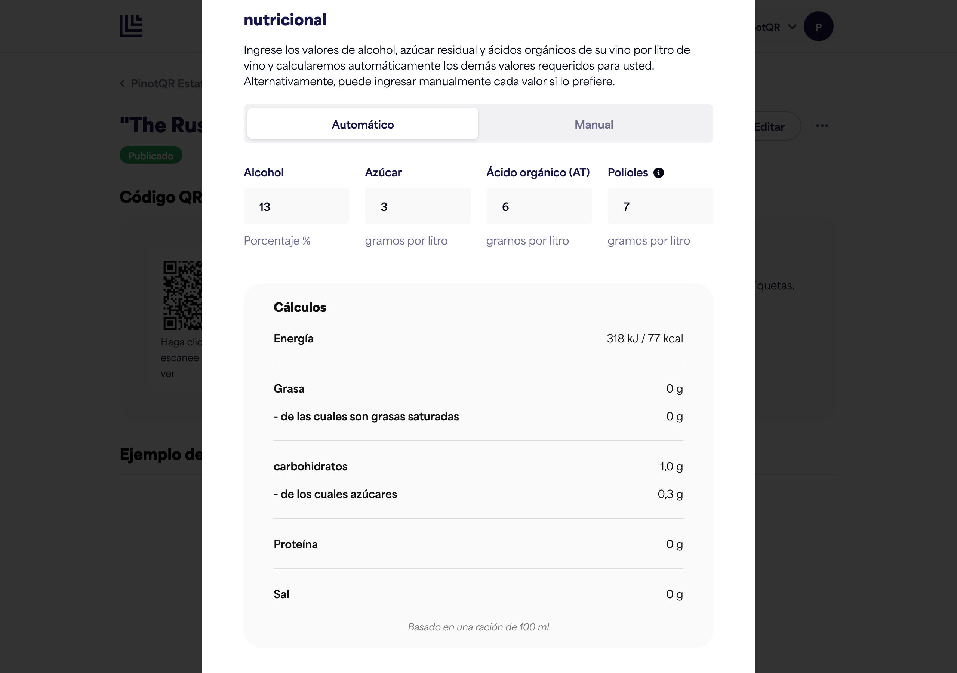Screen dimensions: 957x673
Task: Click the QR code image
Action: point(182,295)
